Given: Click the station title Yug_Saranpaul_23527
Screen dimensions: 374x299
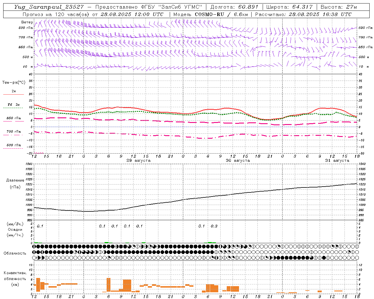Looking at the screenshot, I should click(x=49, y=7).
